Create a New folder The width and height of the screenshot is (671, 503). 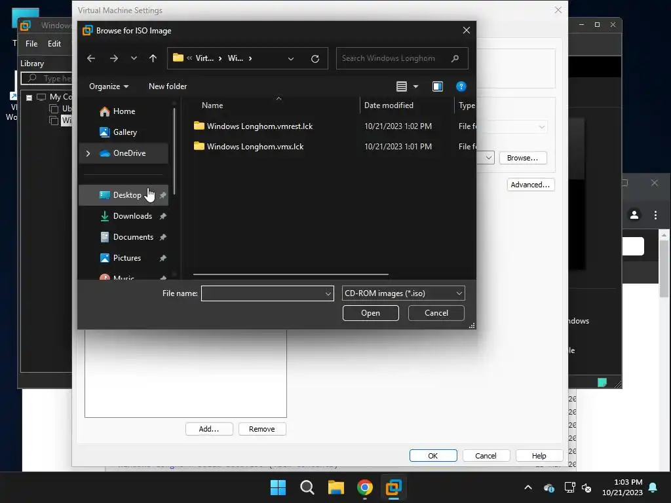(x=168, y=86)
